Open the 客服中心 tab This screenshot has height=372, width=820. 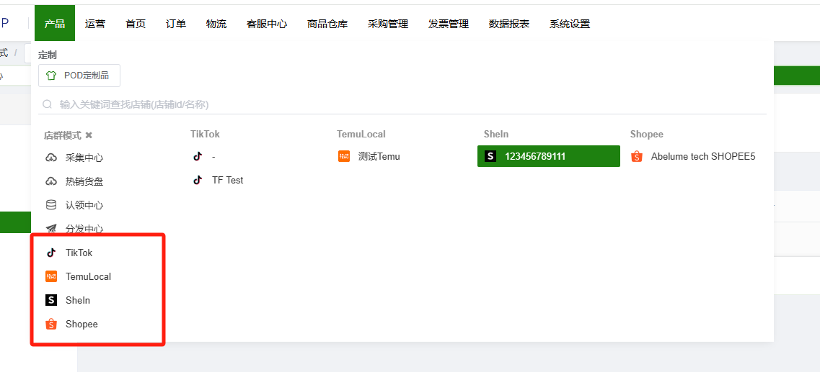(x=267, y=24)
